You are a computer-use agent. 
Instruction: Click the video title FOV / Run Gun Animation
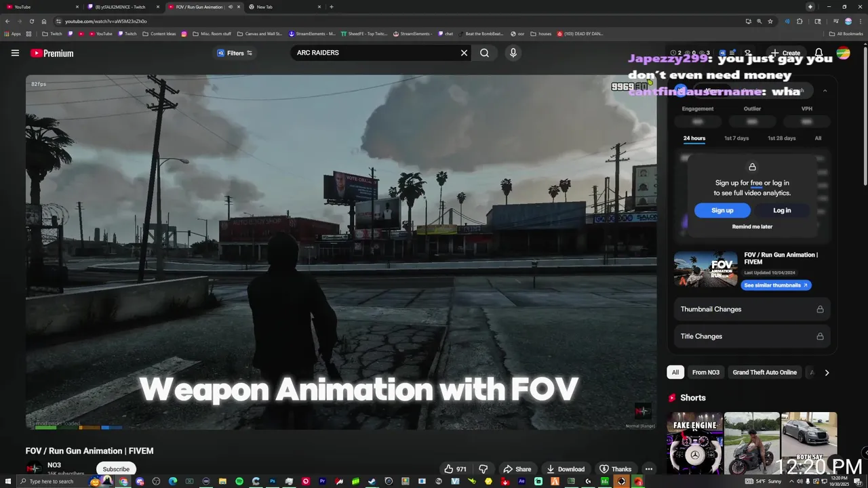90,451
